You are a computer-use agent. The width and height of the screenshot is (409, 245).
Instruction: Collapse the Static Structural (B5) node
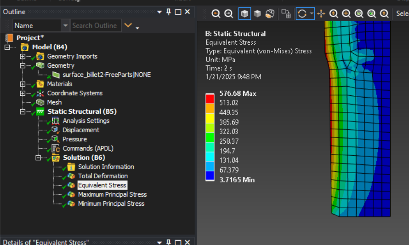tap(23, 112)
